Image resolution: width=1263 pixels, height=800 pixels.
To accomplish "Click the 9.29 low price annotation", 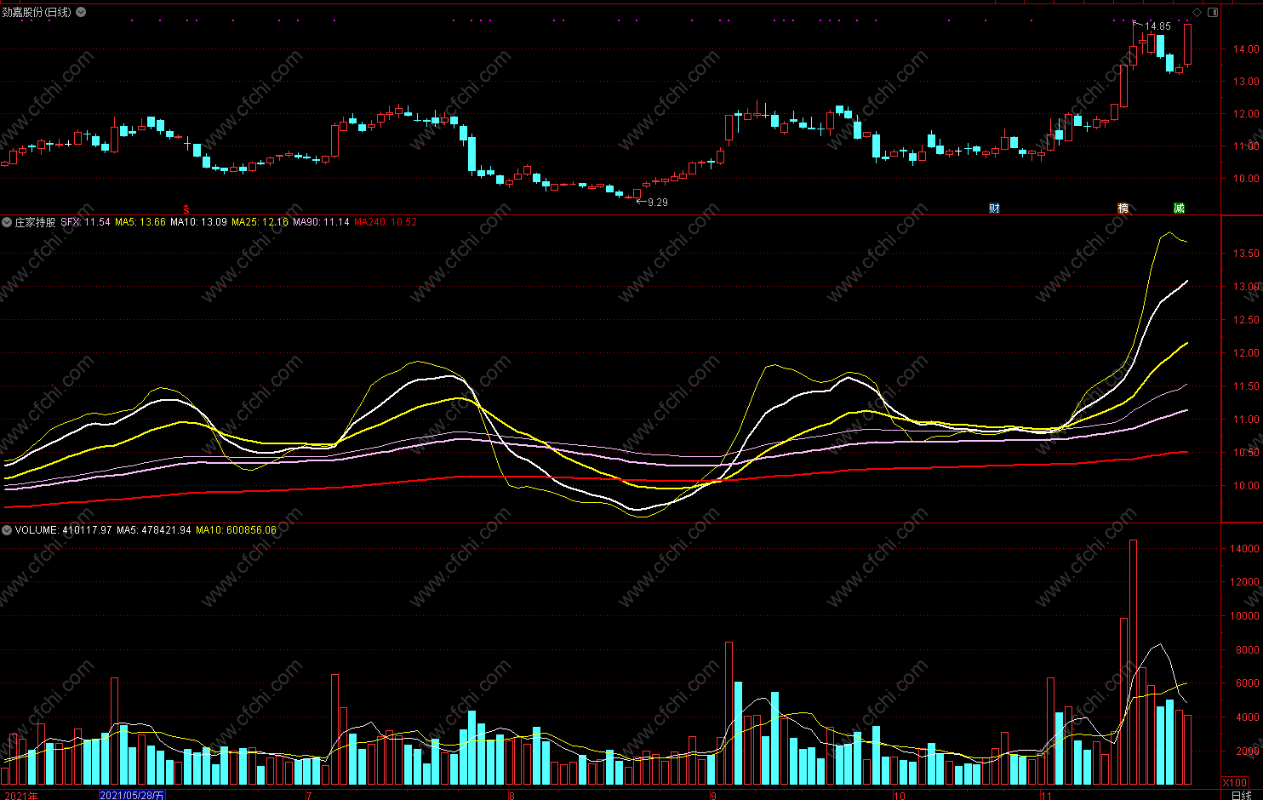I will click(x=657, y=203).
